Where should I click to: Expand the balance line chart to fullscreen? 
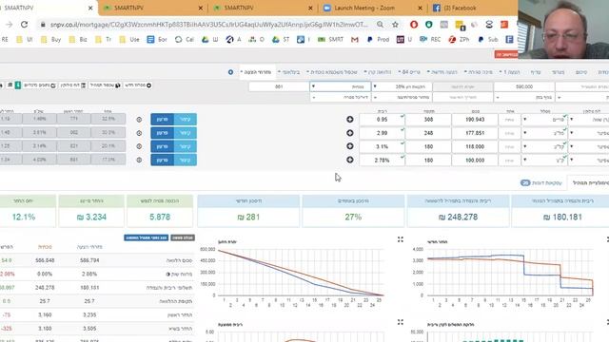[401, 239]
